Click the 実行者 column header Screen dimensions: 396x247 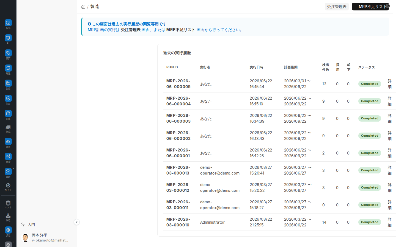[205, 67]
